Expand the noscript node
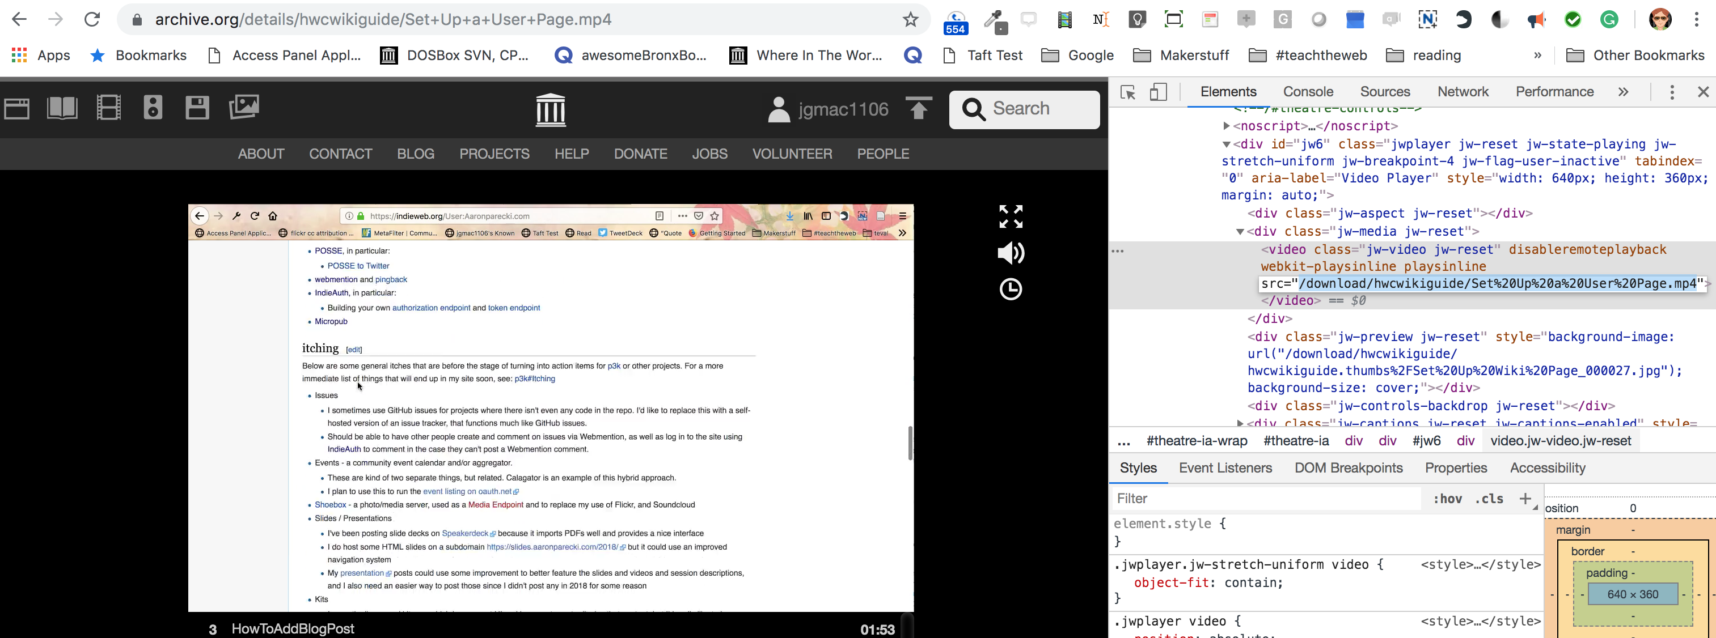The width and height of the screenshot is (1716, 638). click(1227, 126)
